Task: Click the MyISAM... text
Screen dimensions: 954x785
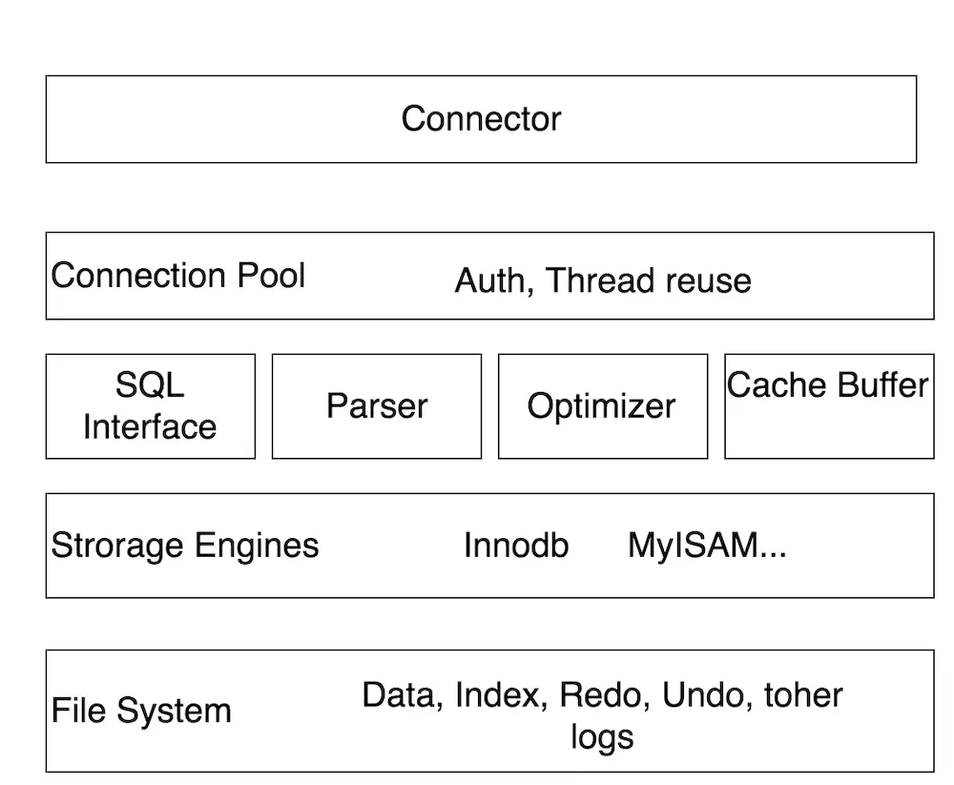Action: pos(707,546)
